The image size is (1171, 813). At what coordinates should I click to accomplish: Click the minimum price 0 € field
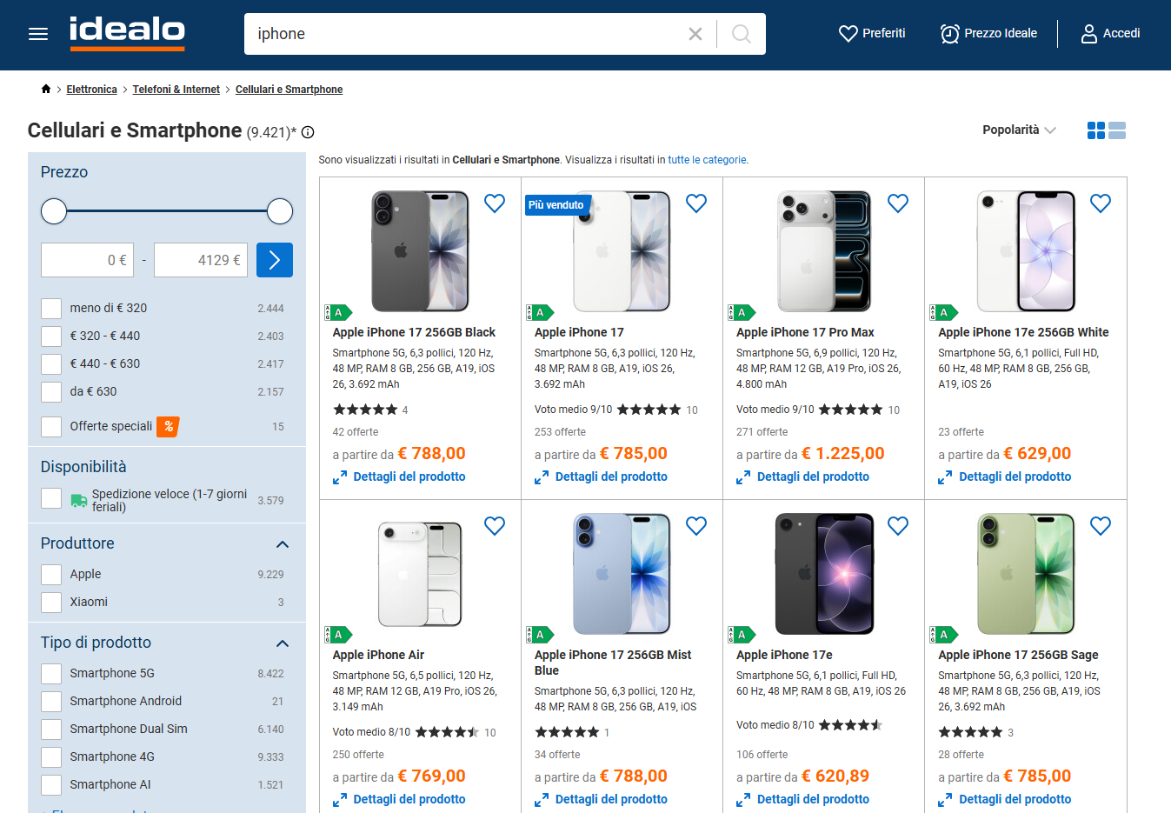(x=87, y=260)
